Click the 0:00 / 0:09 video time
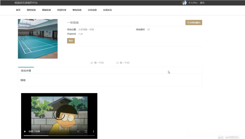The width and height of the screenshot is (245, 139). [34, 131]
